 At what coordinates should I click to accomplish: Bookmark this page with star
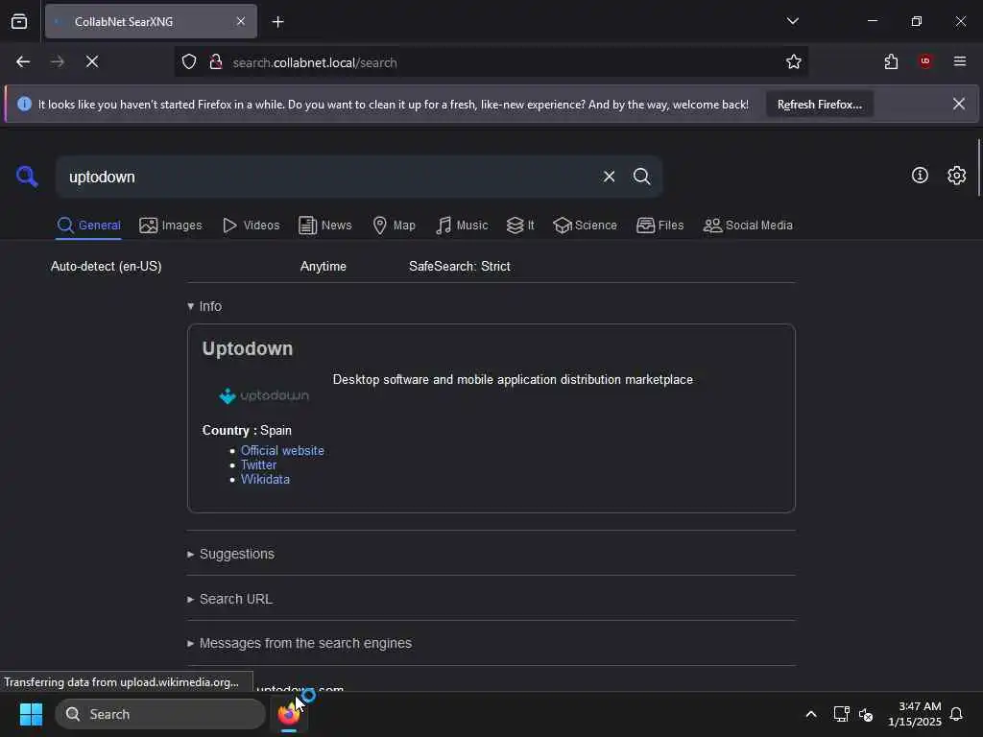[x=793, y=62]
